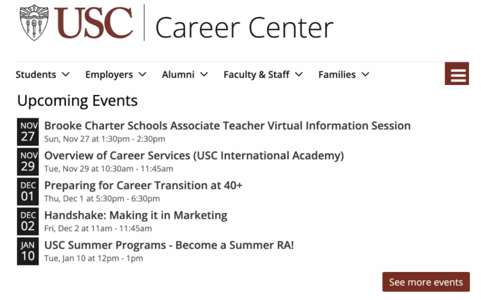Expand the Students dropdown menu
The width and height of the screenshot is (481, 300).
click(43, 75)
